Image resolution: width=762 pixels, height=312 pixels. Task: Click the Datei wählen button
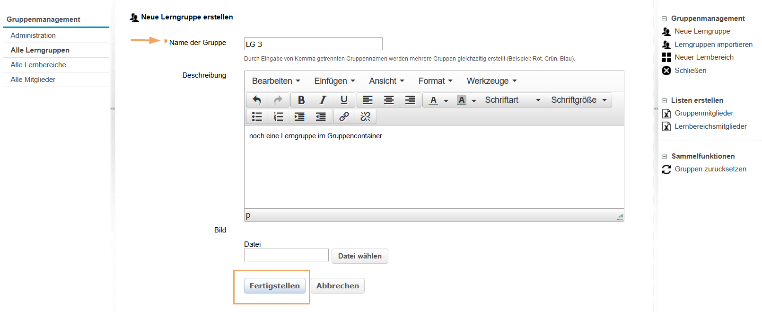pos(360,256)
